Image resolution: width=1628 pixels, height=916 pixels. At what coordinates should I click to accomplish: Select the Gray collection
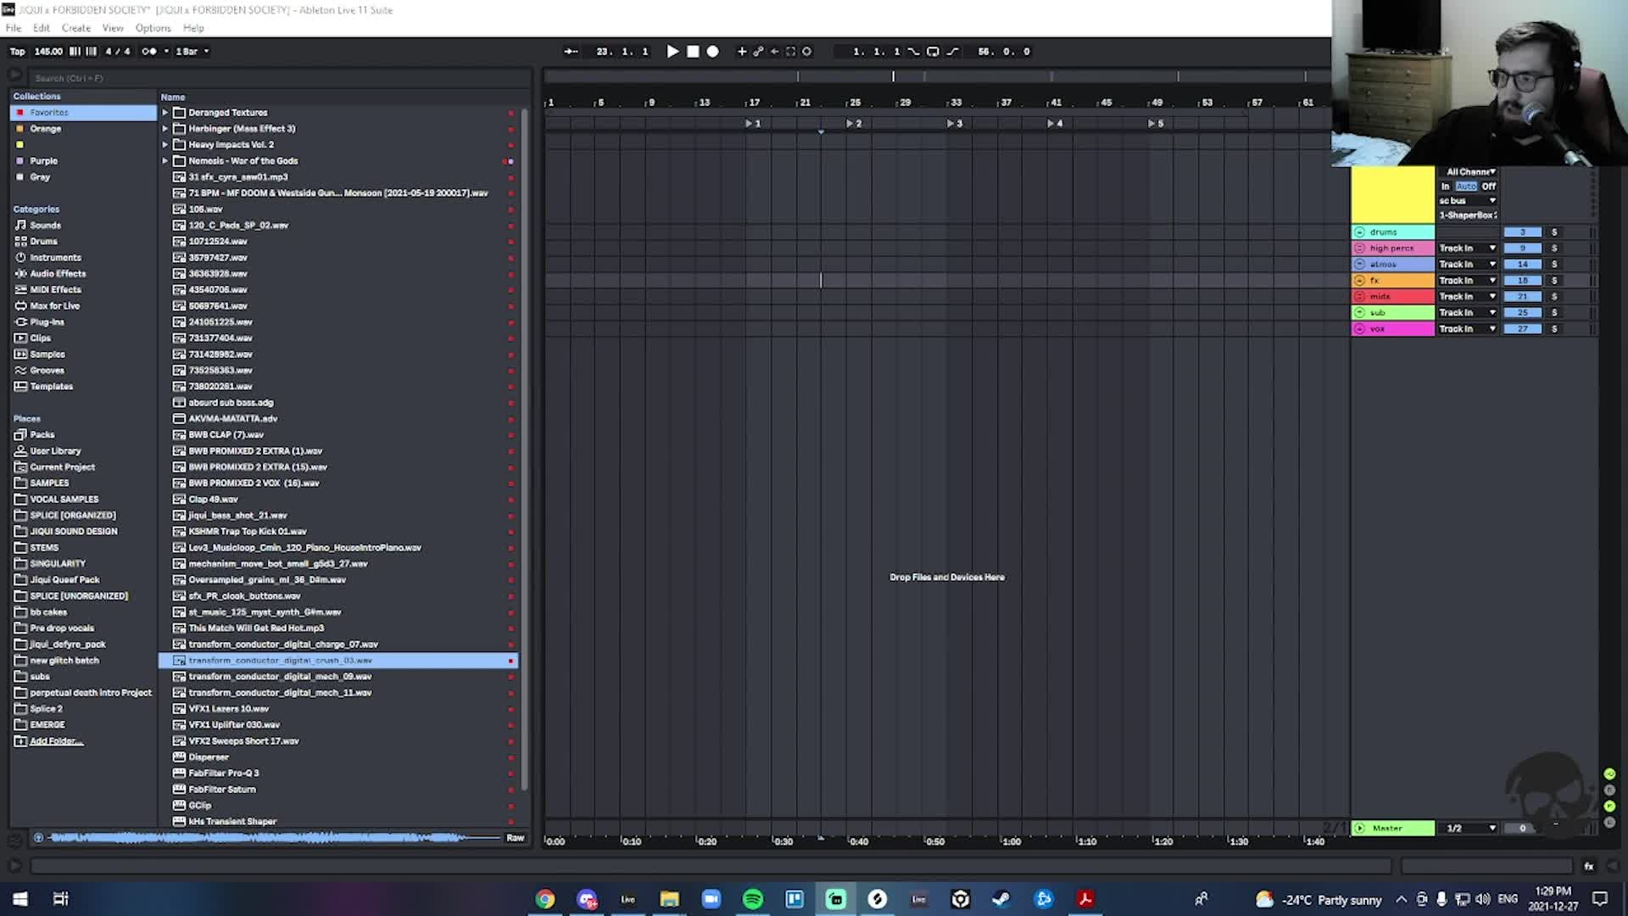pos(83,177)
